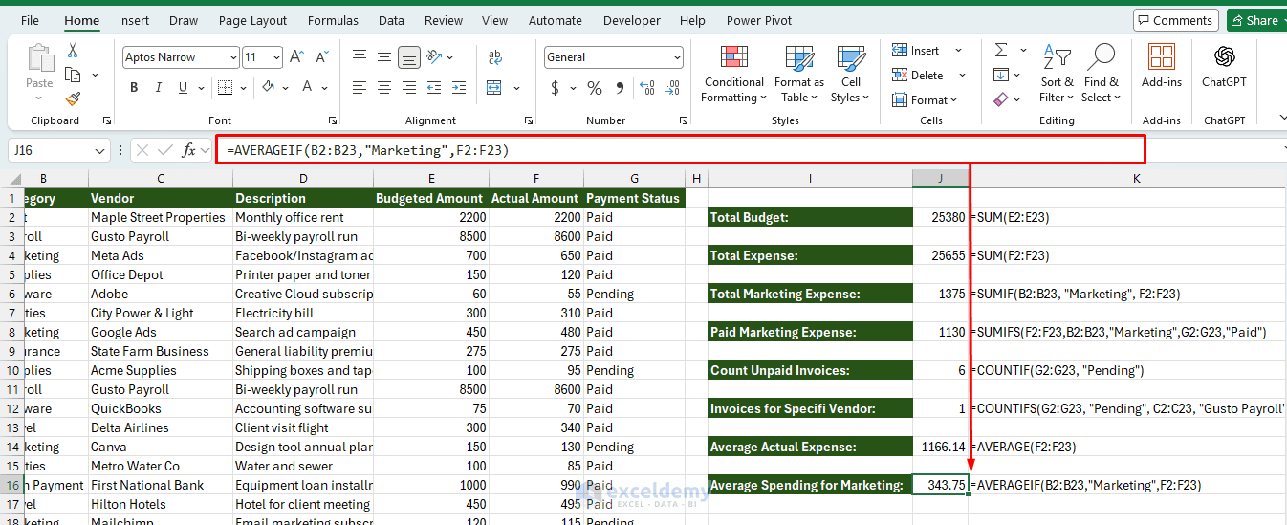Click the Copy icon in Clipboard
1287x525 pixels.
pyautogui.click(x=73, y=75)
